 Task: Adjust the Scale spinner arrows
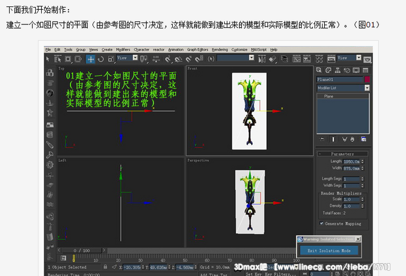pyautogui.click(x=363, y=199)
